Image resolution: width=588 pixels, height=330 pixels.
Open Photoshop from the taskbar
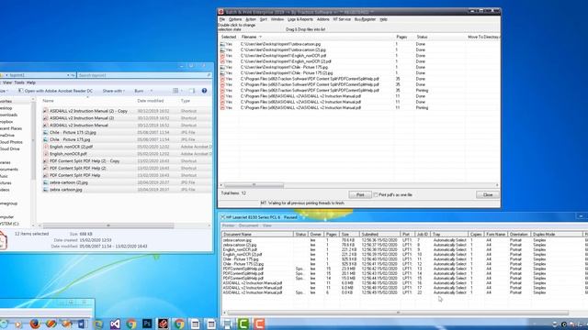[x=147, y=324]
